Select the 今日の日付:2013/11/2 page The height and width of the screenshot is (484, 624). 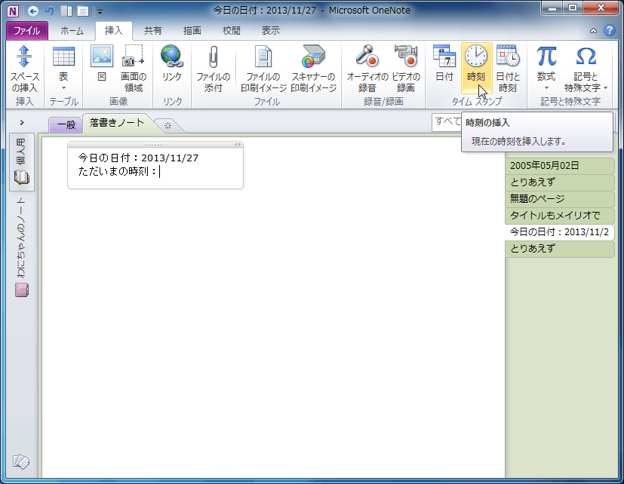pos(560,232)
